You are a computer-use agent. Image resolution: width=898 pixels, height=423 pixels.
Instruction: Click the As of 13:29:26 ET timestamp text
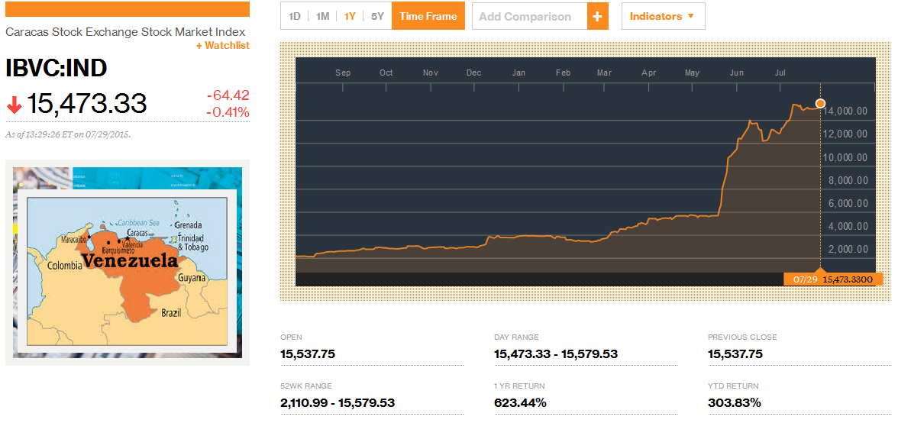tap(68, 135)
